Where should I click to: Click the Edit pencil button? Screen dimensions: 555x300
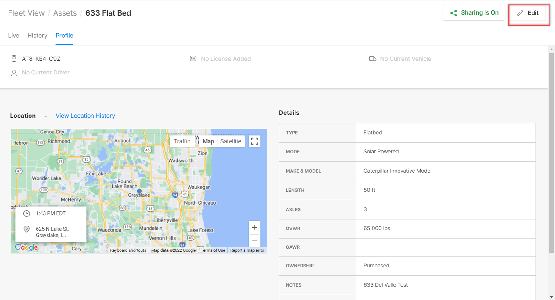point(528,13)
